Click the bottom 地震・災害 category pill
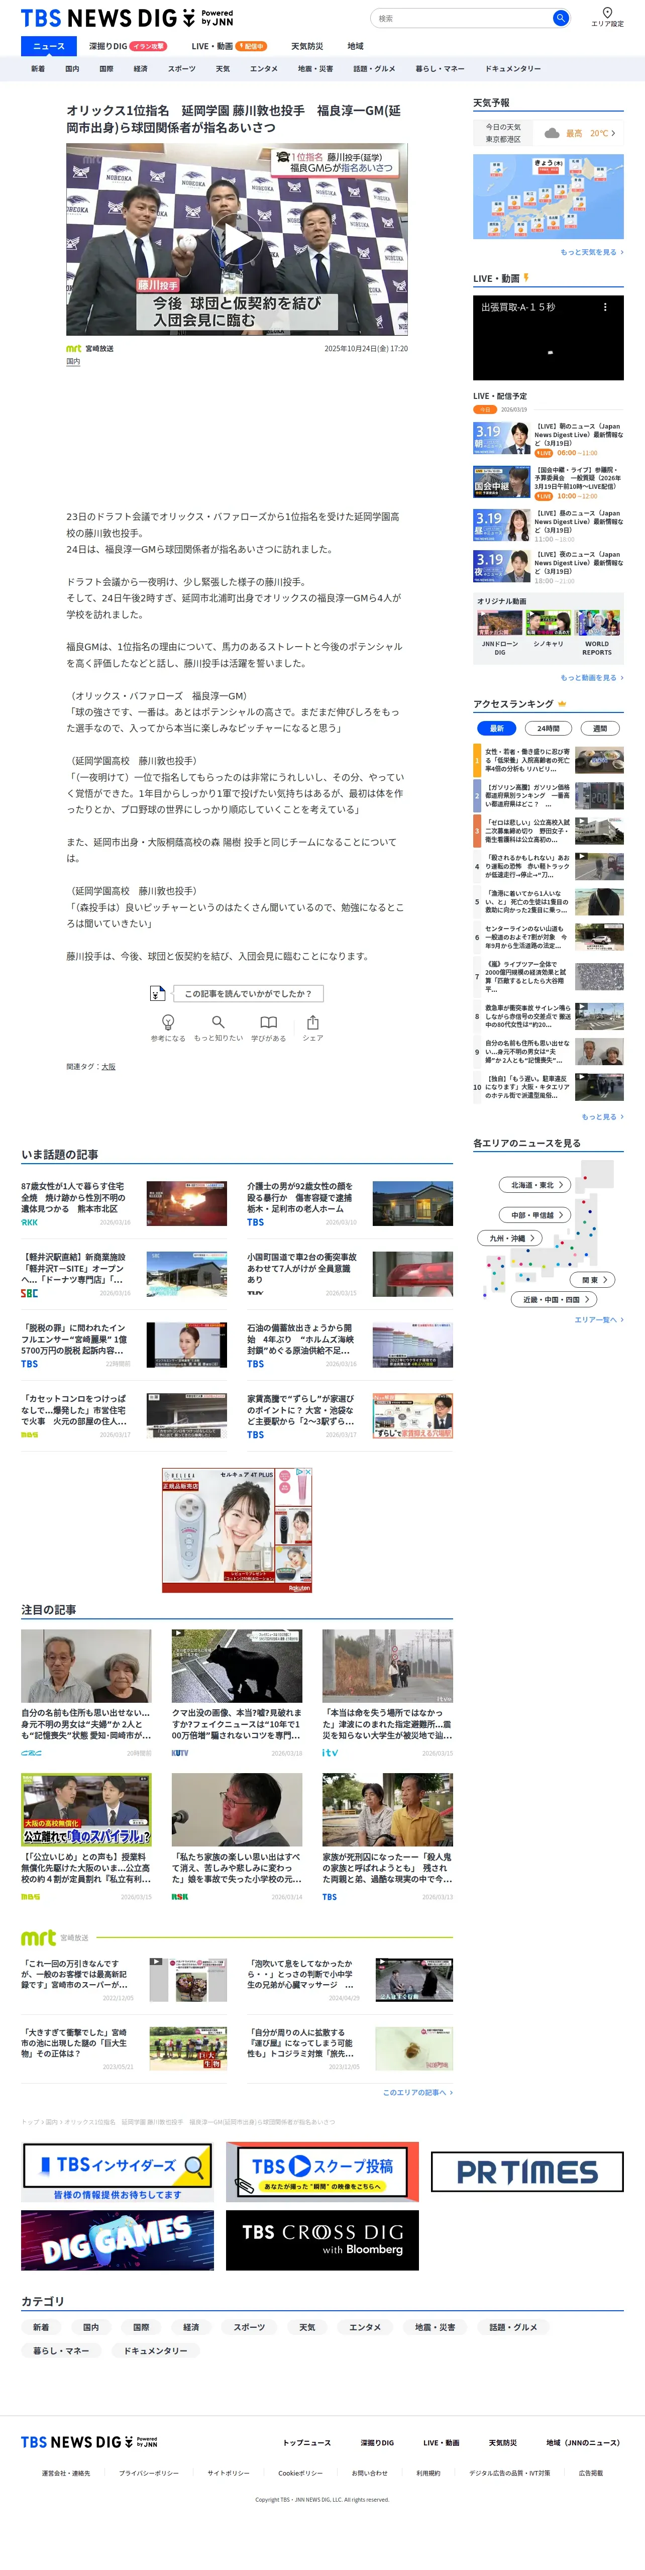Screen dimensions: 645x2570 click(x=435, y=2327)
